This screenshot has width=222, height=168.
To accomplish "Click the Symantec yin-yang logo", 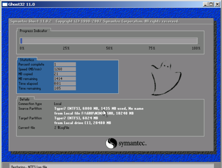I will [x=111, y=143].
